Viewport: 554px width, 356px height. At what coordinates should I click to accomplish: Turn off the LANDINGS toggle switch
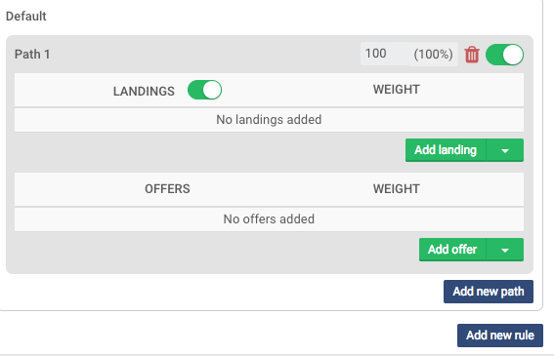(x=204, y=90)
